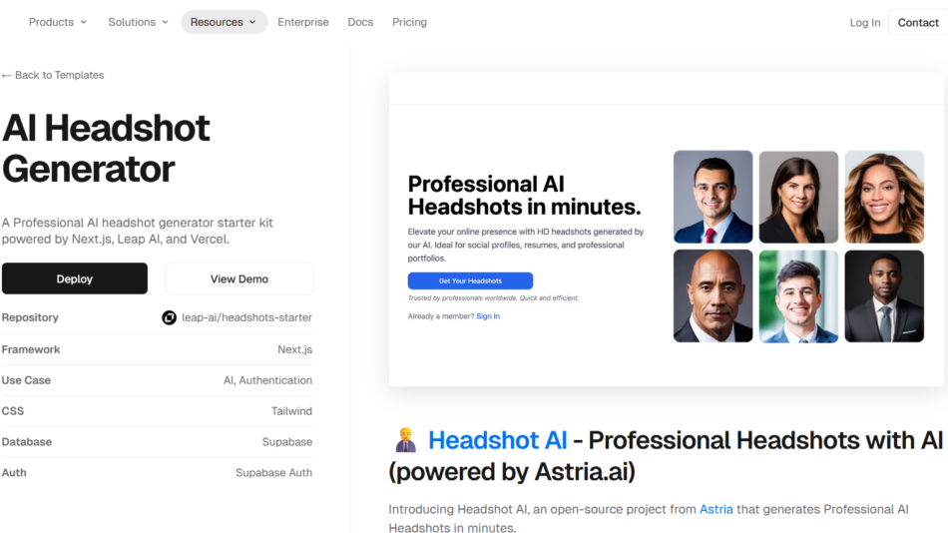
Task: Open Docs from the top navigation
Action: tap(360, 22)
